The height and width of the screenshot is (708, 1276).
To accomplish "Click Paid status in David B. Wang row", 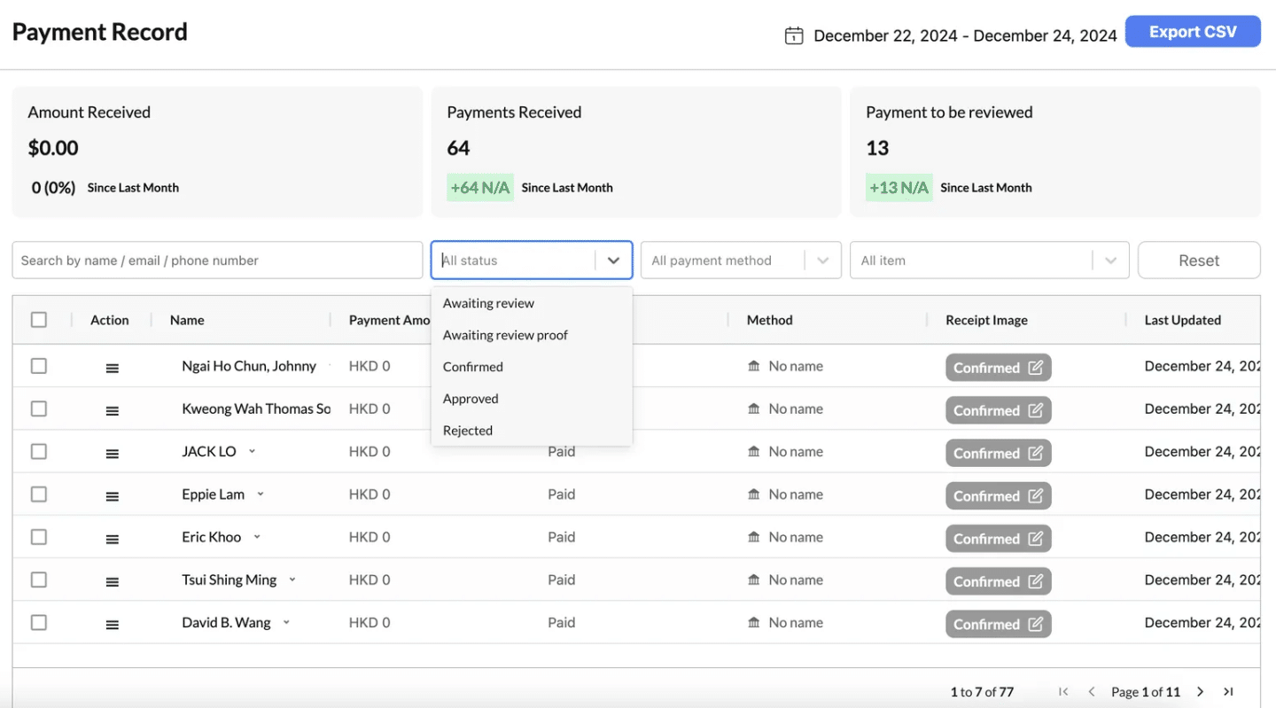I will [x=561, y=622].
